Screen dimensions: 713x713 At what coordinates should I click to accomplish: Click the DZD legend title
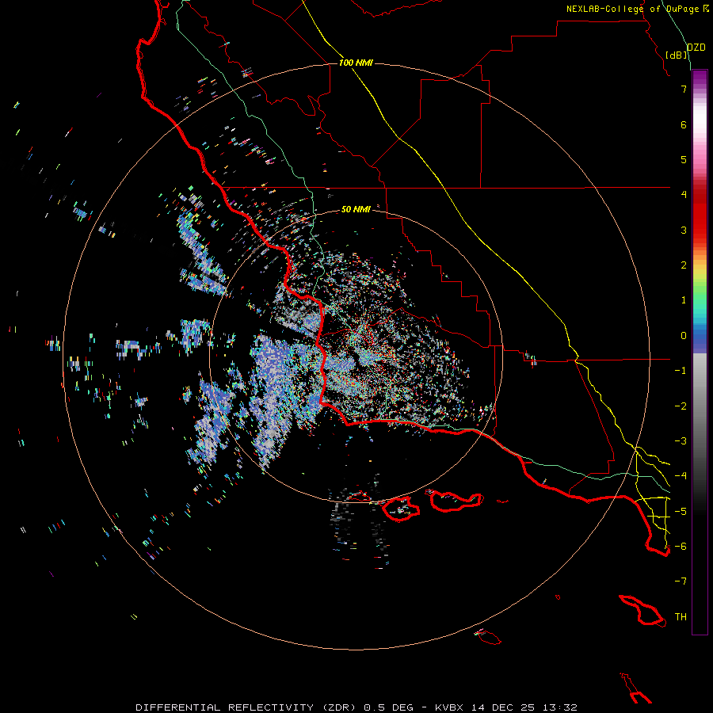696,48
